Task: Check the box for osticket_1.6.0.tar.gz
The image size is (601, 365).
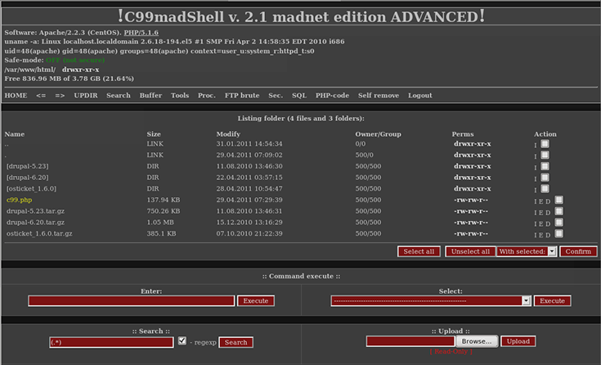Action: 559,233
